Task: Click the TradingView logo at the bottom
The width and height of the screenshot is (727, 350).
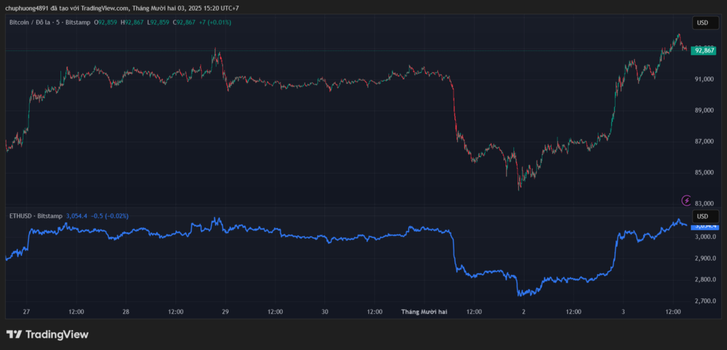Action: click(x=48, y=334)
